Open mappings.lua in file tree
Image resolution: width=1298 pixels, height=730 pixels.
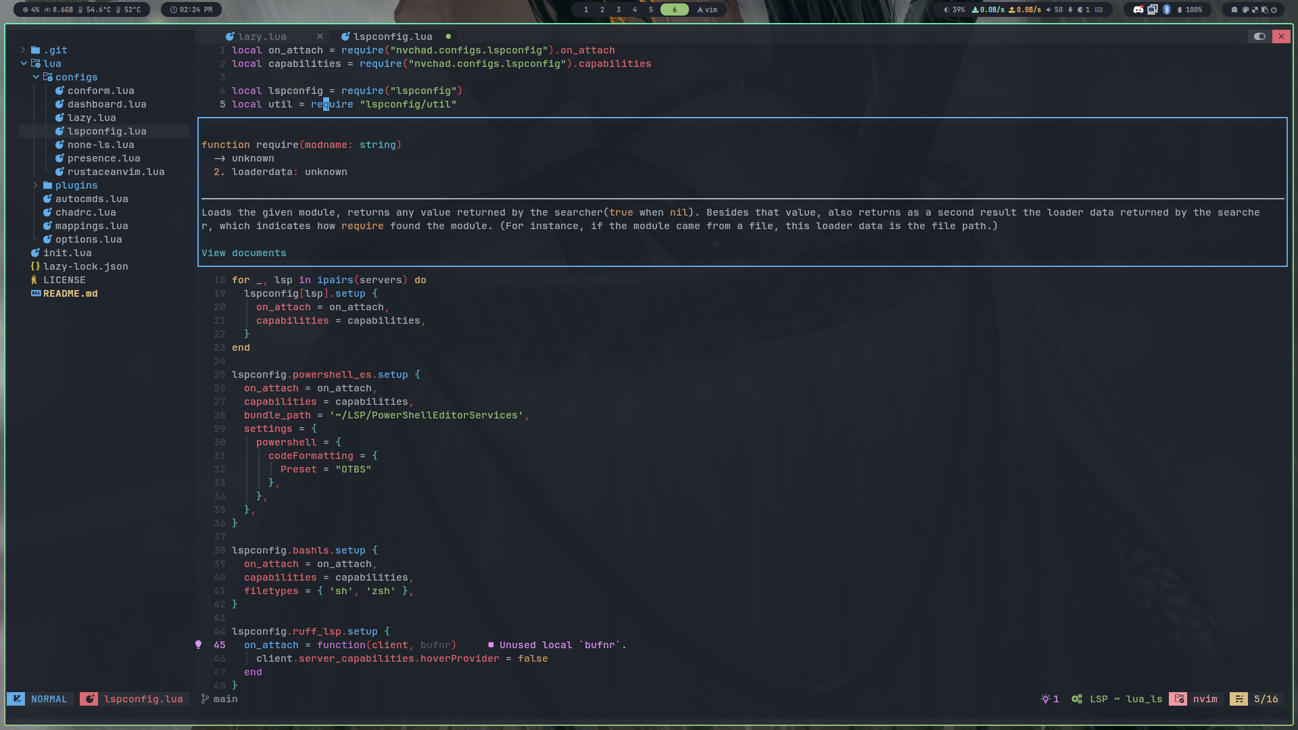[91, 226]
